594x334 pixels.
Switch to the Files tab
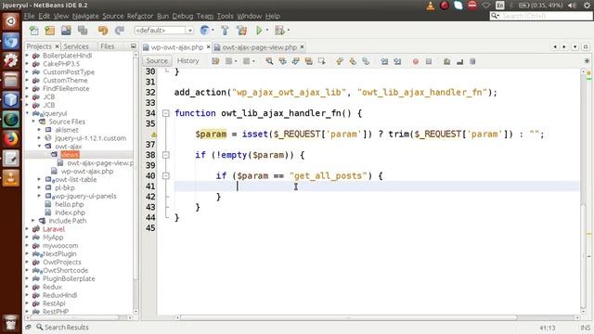pos(108,46)
